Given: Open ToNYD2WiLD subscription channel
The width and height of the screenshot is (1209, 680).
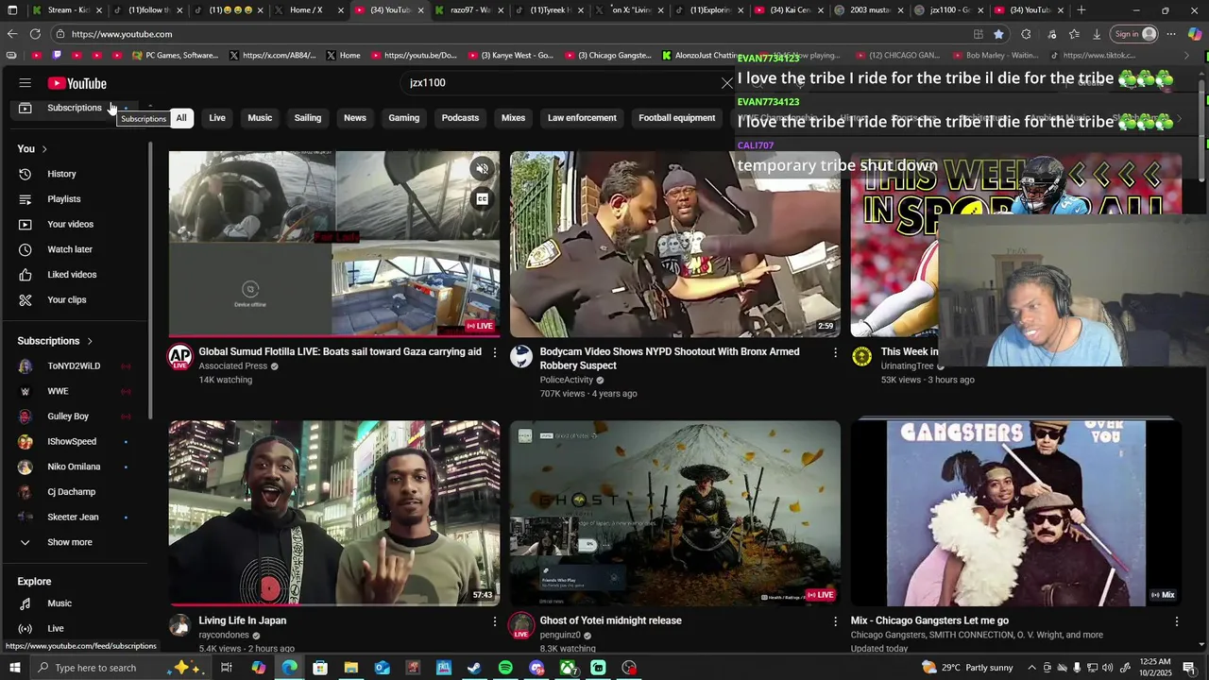Looking at the screenshot, I should point(76,366).
